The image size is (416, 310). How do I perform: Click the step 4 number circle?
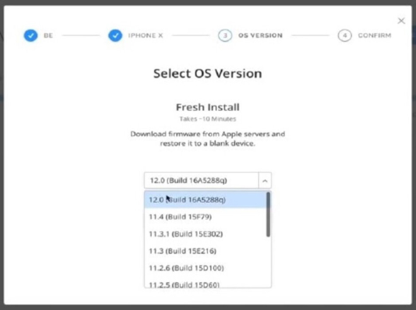(x=344, y=35)
